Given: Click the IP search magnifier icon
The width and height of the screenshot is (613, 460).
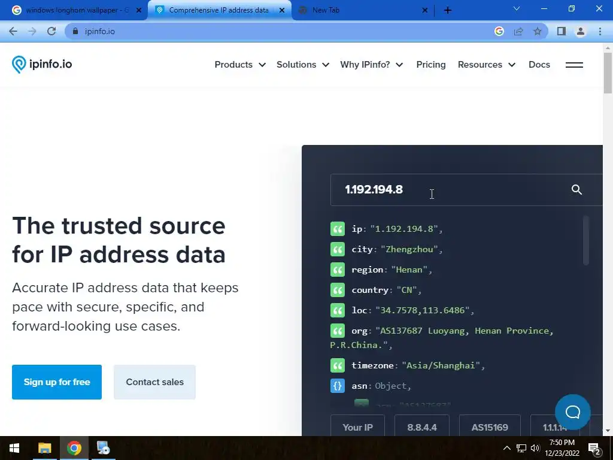Looking at the screenshot, I should [x=576, y=190].
